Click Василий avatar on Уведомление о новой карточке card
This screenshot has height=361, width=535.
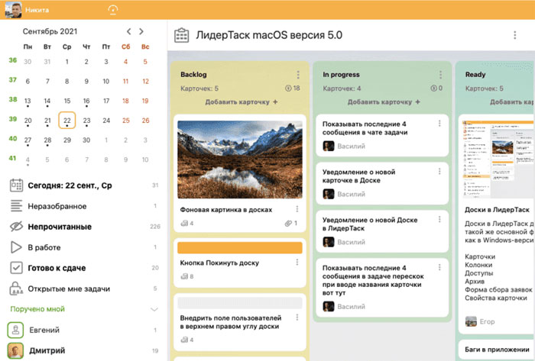329,194
